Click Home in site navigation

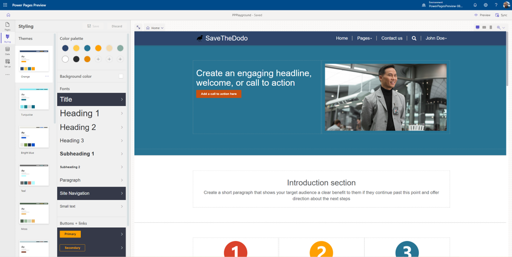342,38
